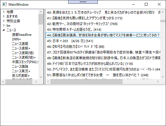166x126 pixels.
Task: Click thread list scroll left arrow
Action: 48,81
